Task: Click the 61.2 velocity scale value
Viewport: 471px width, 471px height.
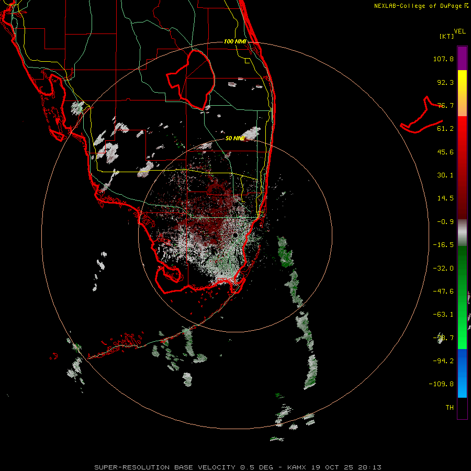Action: coord(445,129)
